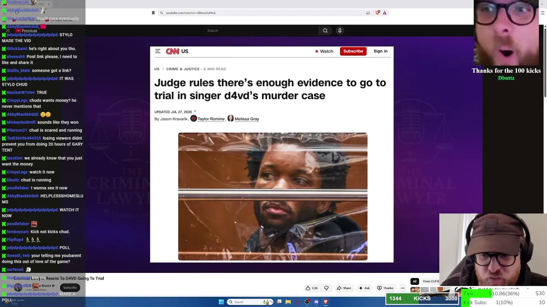The image size is (547, 307).
Task: Open the more actions three-dot menu
Action: tap(403, 288)
